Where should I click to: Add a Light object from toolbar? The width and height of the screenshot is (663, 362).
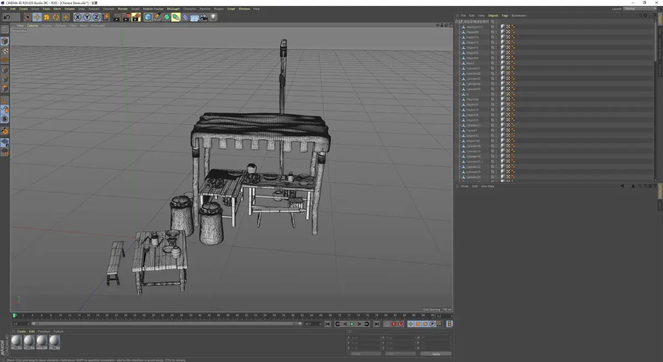(x=213, y=17)
